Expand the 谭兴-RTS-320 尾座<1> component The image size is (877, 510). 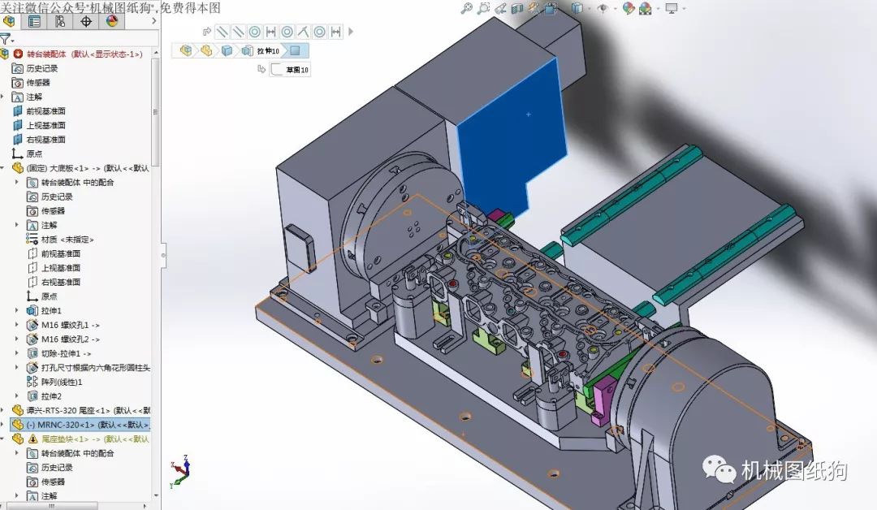(x=2, y=410)
